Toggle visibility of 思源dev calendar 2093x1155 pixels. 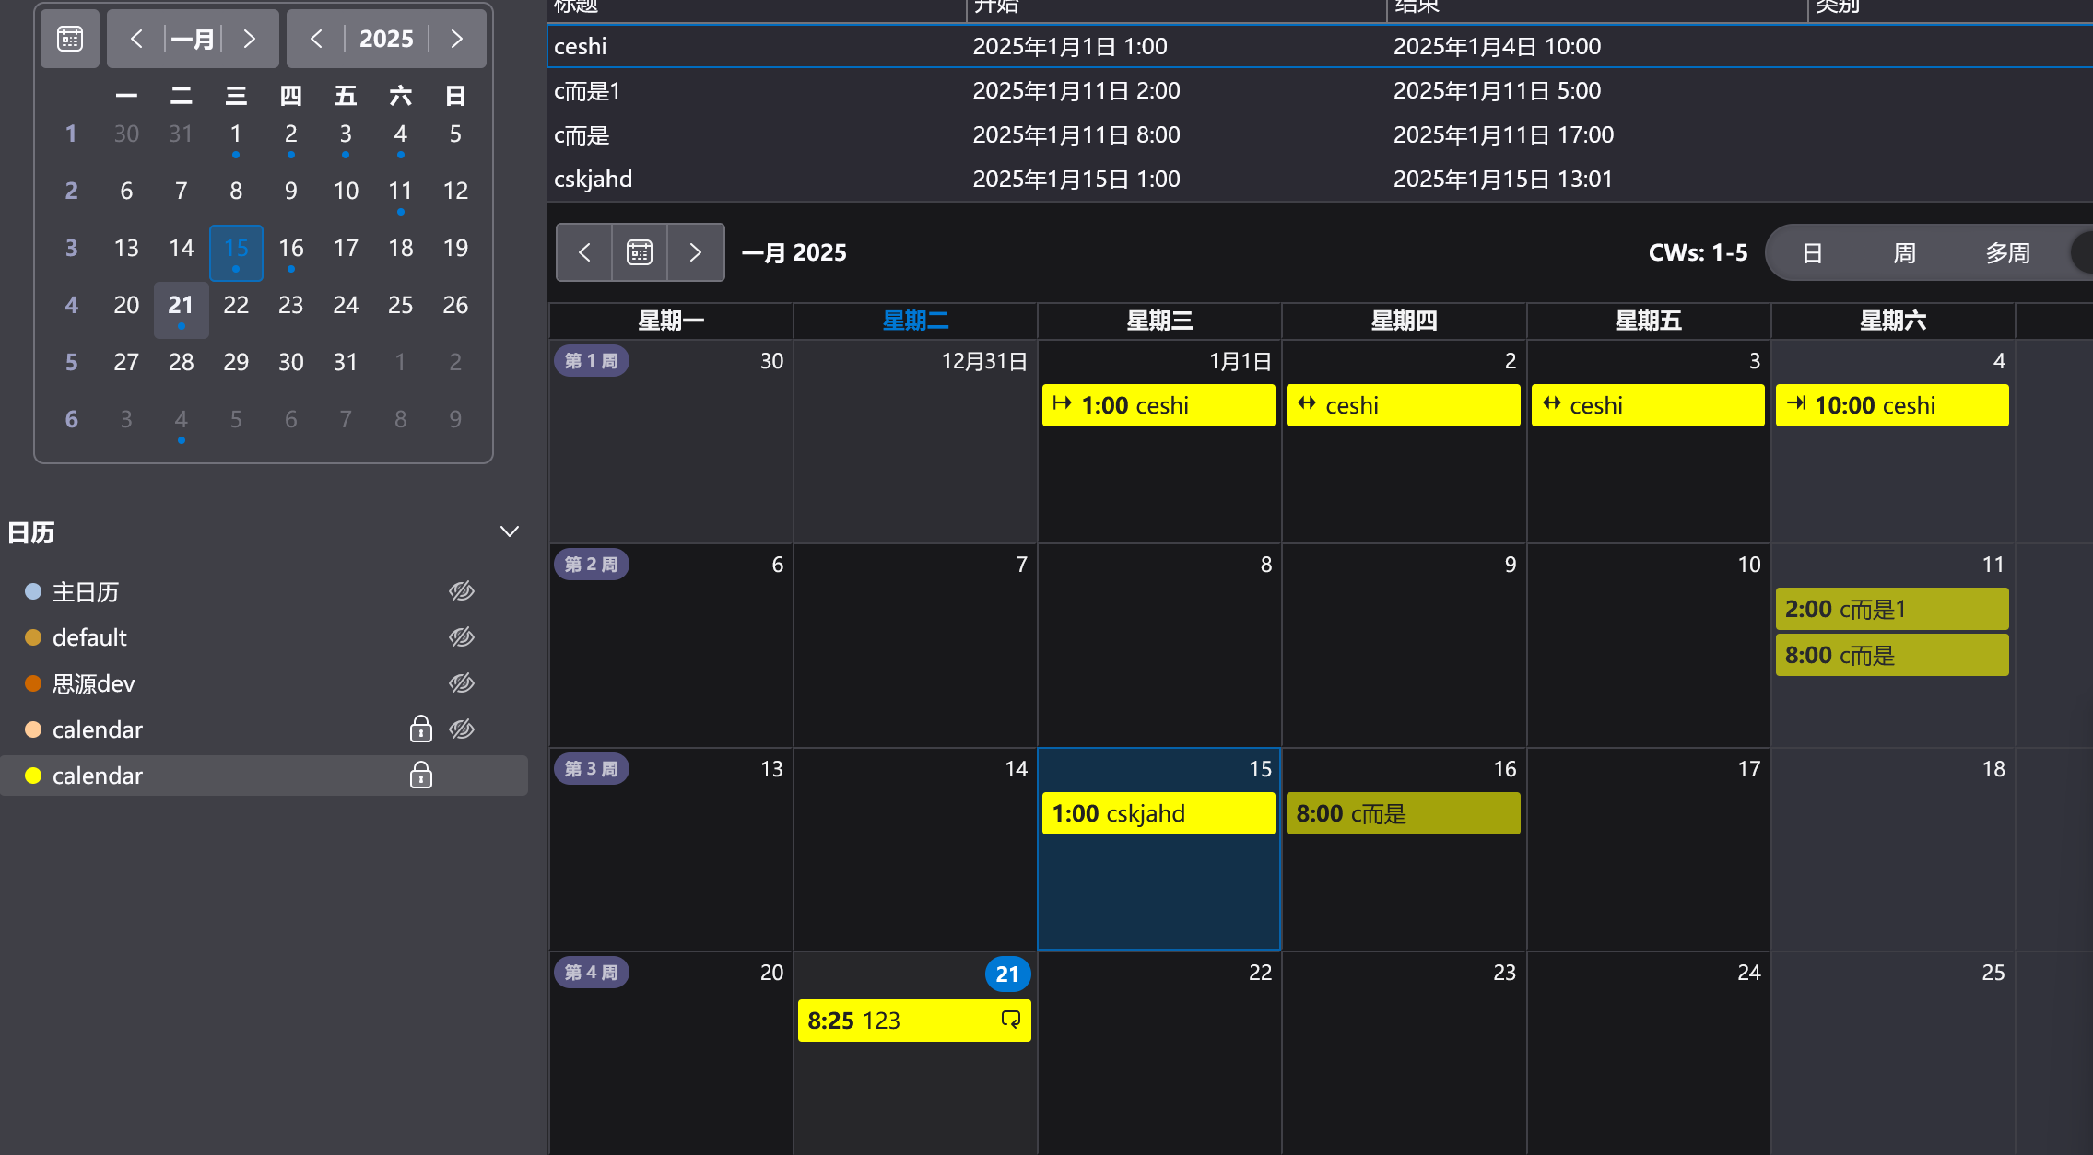[462, 683]
